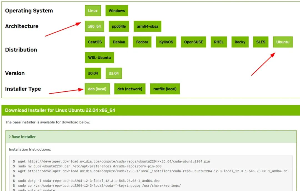Choose Debian distribution
Screen dimensions: 300x191
[x=119, y=42]
